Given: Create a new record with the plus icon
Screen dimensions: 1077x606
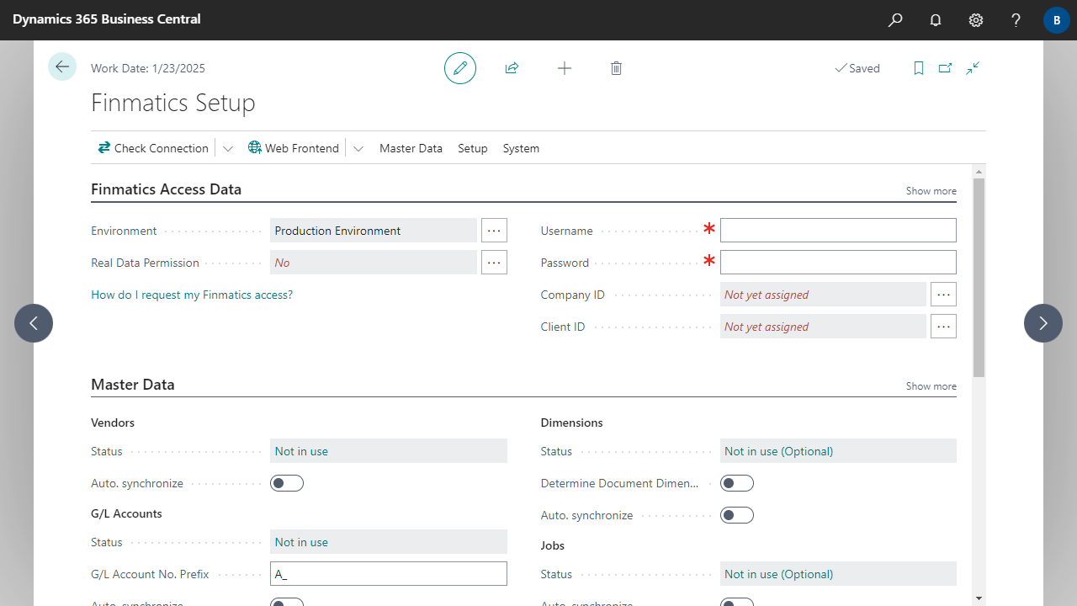Looking at the screenshot, I should (565, 68).
